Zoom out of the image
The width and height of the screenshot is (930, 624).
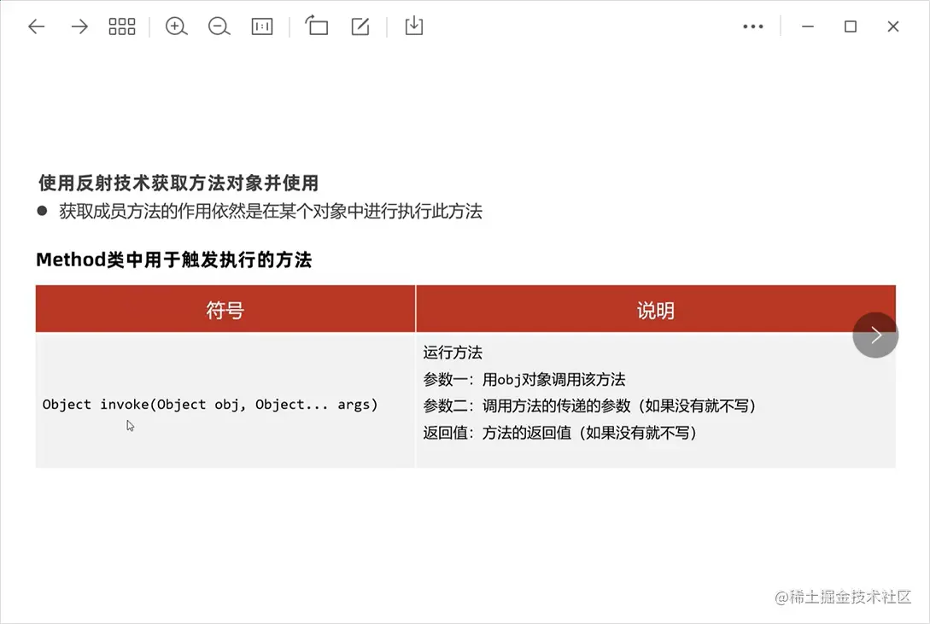coord(219,26)
